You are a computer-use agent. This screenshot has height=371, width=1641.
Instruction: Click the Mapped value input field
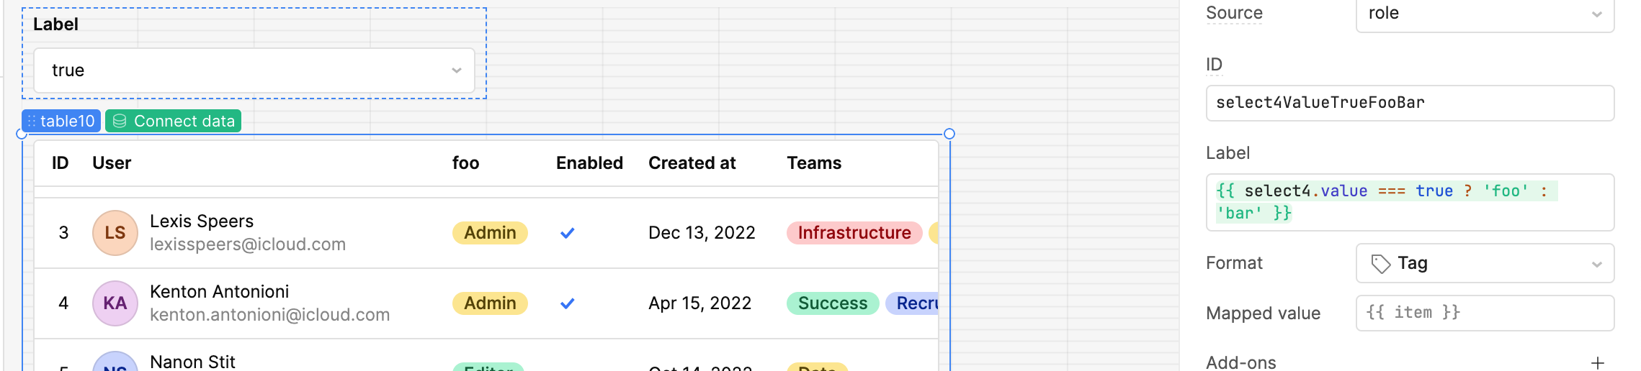1484,313
